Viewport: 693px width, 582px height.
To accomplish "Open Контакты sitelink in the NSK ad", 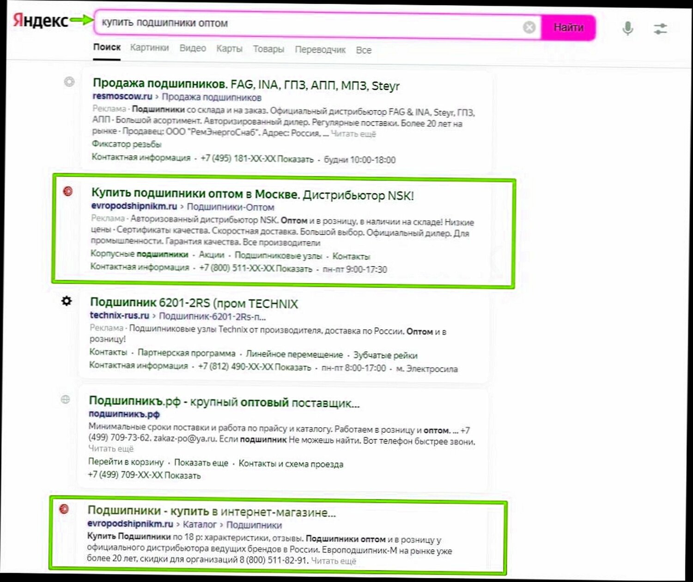I will pyautogui.click(x=351, y=256).
